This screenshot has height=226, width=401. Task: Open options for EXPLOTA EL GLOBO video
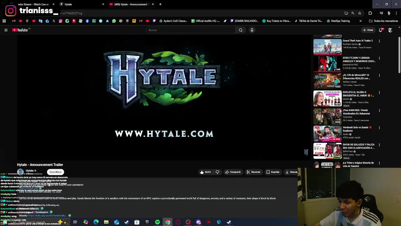click(x=379, y=93)
